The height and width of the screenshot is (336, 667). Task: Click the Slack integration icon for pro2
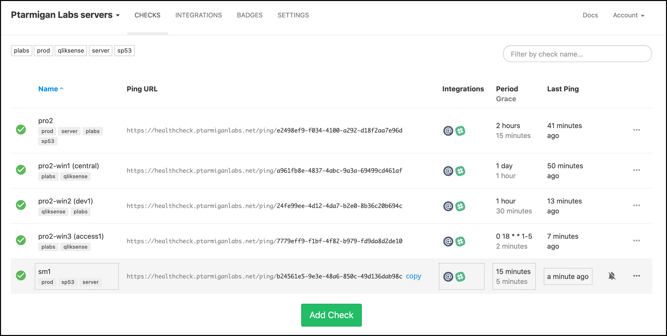(460, 131)
